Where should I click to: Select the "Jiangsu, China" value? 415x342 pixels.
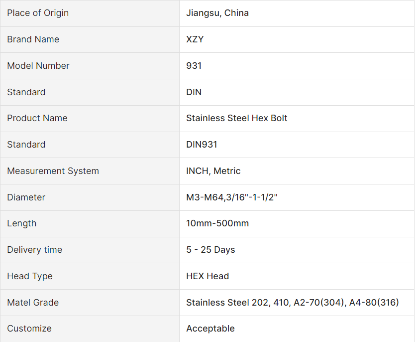217,13
